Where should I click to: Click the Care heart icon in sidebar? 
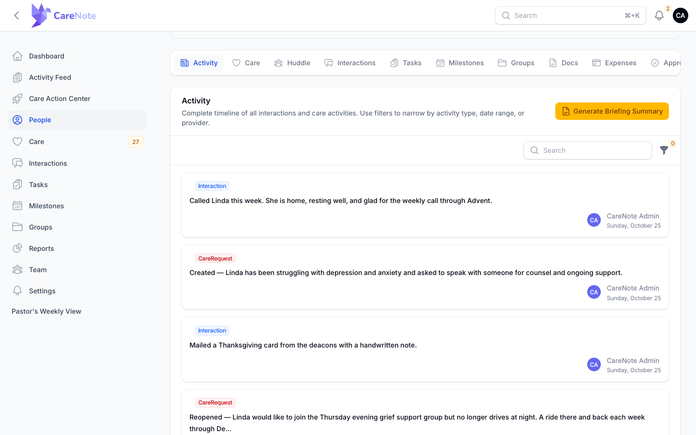click(17, 142)
